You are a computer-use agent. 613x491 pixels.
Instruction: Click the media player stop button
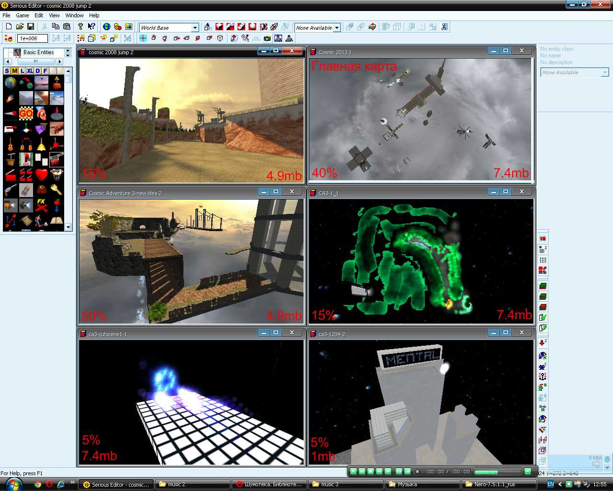[x=371, y=471]
